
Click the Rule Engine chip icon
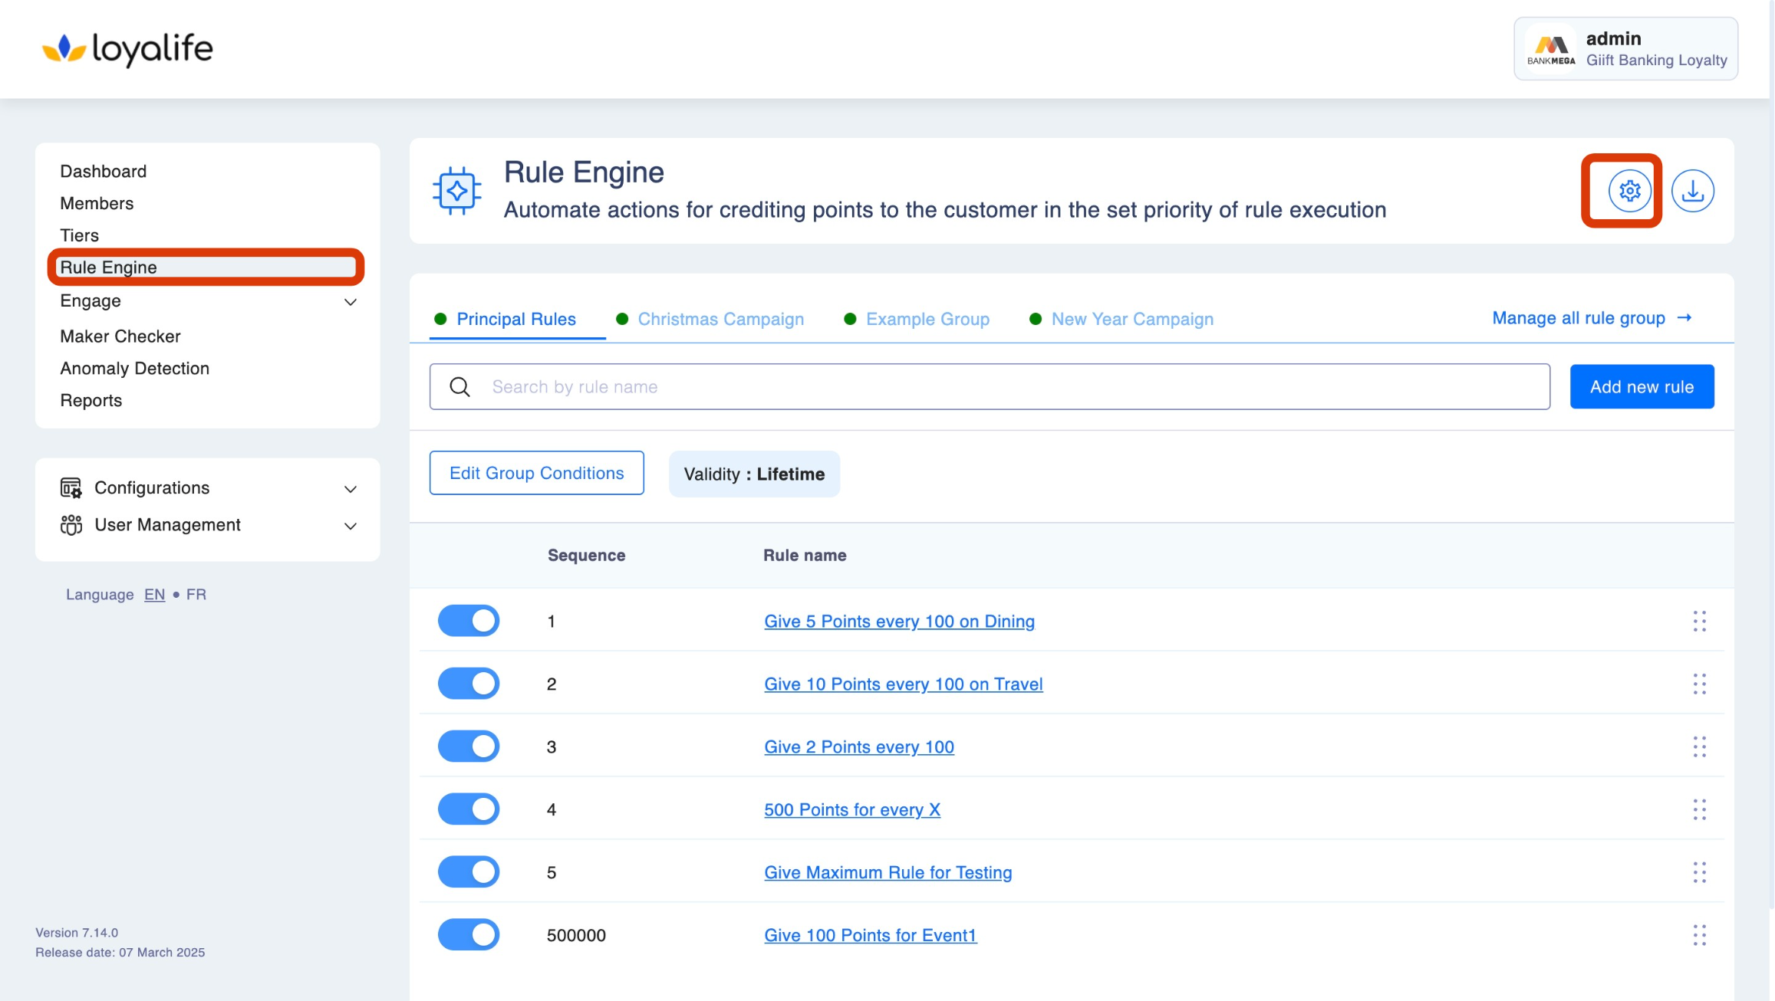coord(457,191)
